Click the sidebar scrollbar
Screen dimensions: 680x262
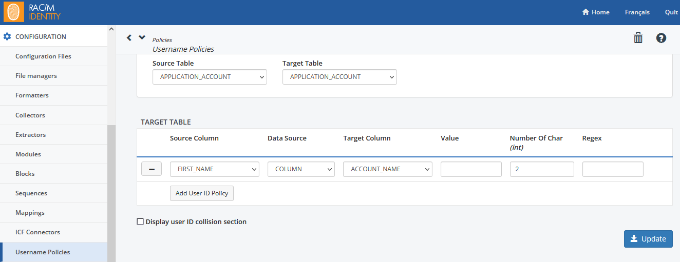pyautogui.click(x=111, y=194)
